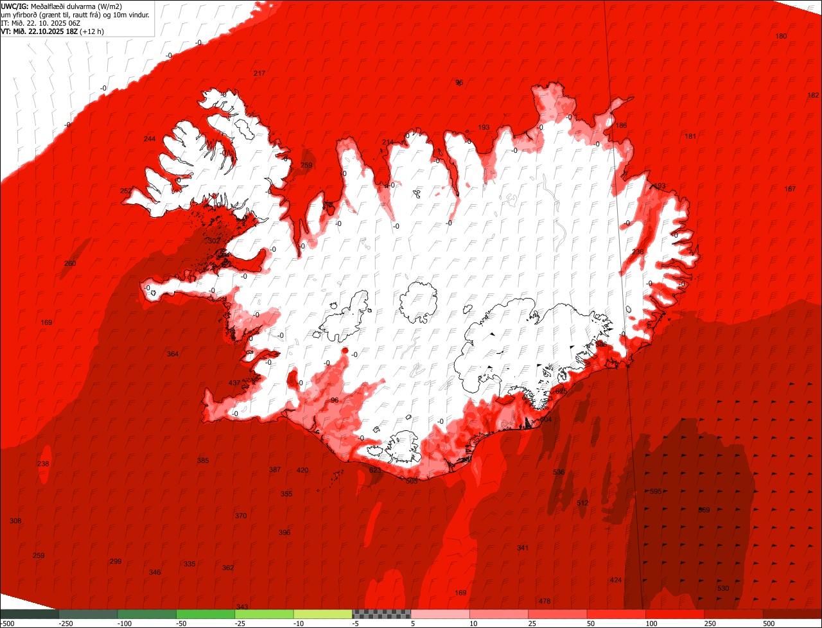Click the flux value '182' on the map
Screen dimensions: 822x628
coord(813,95)
